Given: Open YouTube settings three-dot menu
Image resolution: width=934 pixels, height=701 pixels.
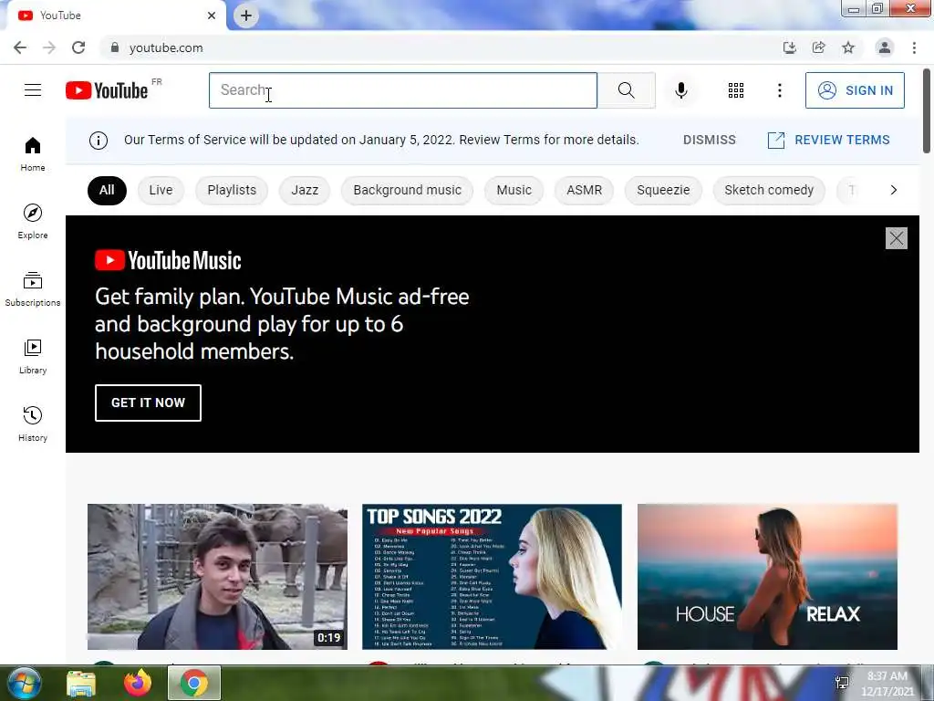Looking at the screenshot, I should click(780, 90).
